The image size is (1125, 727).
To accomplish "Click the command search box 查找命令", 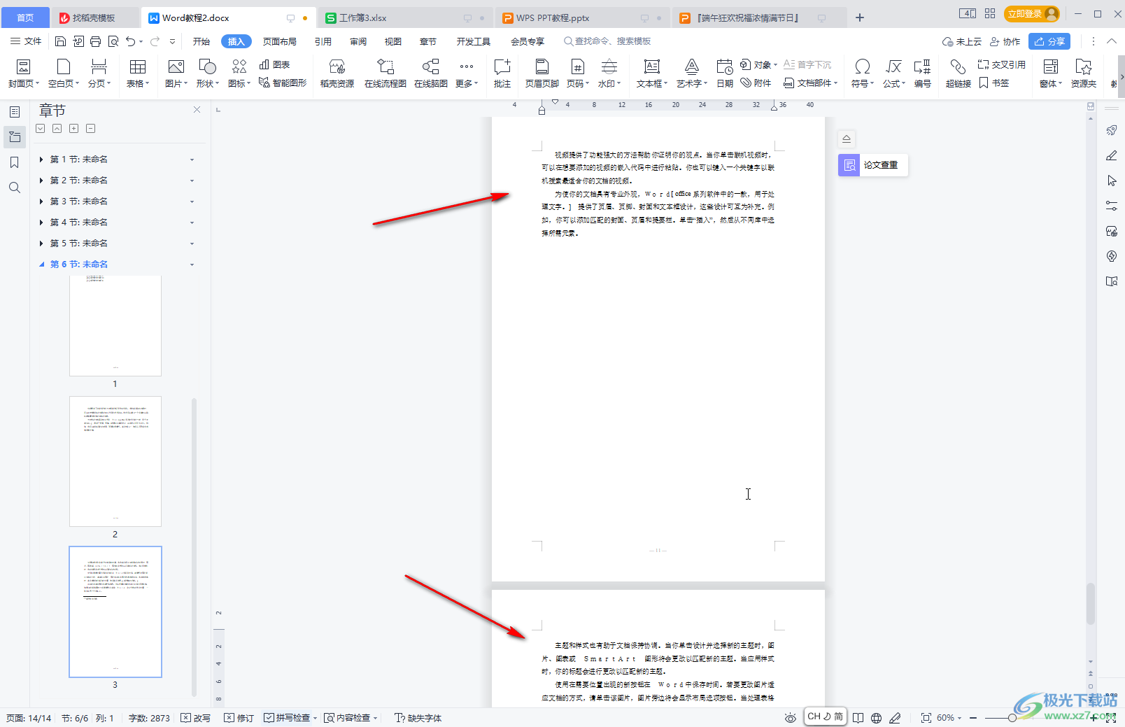I will pos(607,41).
